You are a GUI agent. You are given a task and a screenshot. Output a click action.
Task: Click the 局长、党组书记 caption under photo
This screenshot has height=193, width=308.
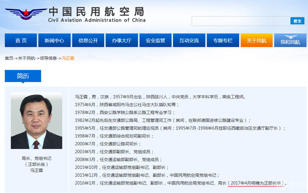(37, 158)
